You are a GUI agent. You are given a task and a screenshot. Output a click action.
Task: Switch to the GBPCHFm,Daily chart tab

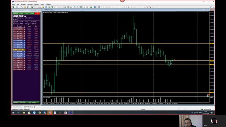tap(29, 107)
